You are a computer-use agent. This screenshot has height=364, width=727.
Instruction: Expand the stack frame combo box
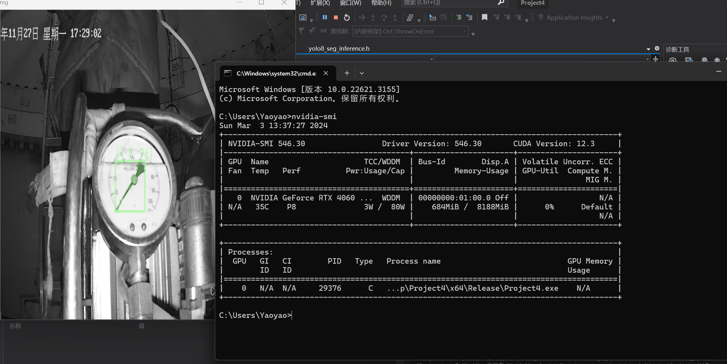tap(465, 31)
